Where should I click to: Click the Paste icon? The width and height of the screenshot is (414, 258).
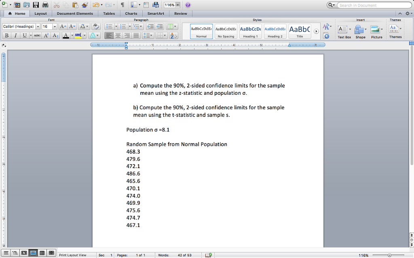tap(75, 4)
